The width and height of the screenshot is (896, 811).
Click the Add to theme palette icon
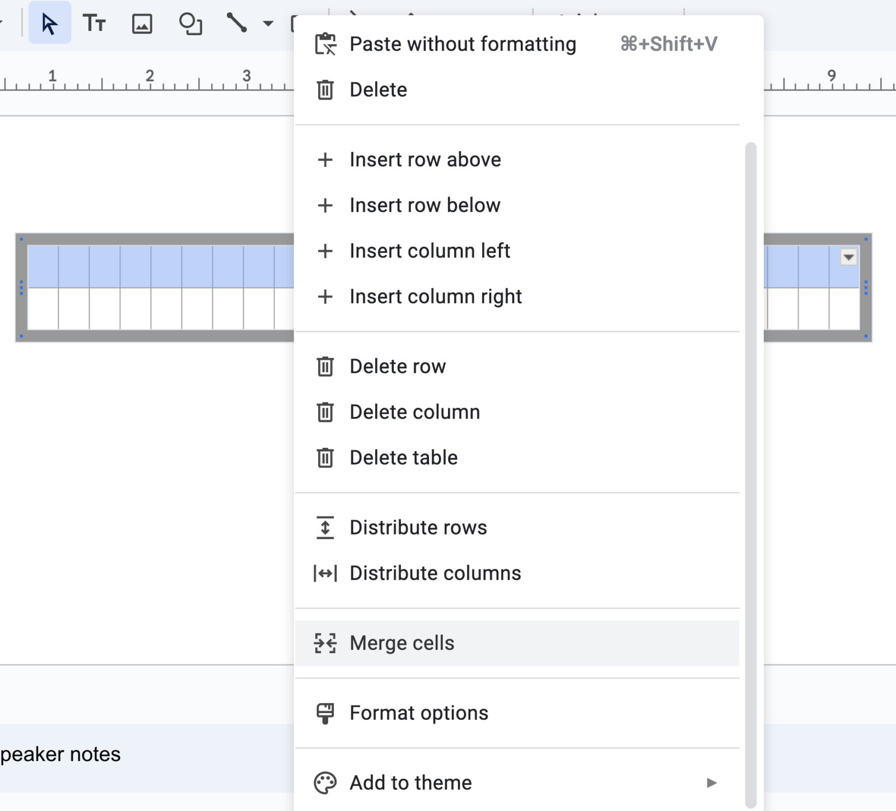tap(325, 782)
